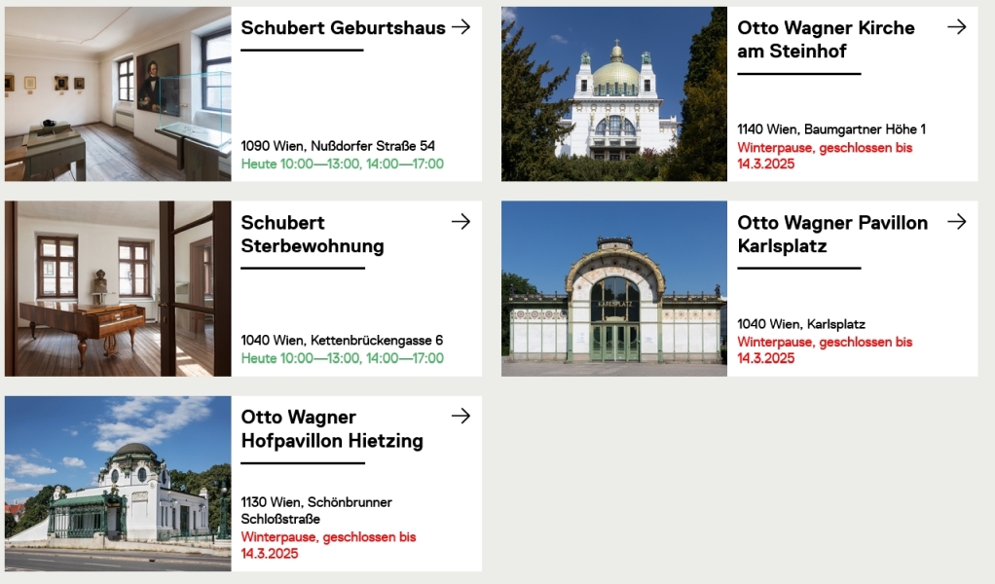Click the arrow icon beside Otto Wagner Kirche
Screen dimensions: 995x584
coord(957,27)
